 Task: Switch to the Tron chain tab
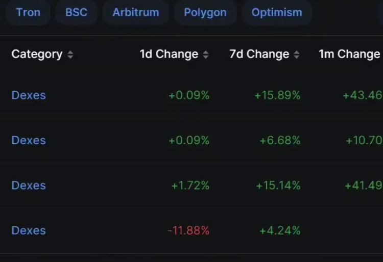(28, 12)
